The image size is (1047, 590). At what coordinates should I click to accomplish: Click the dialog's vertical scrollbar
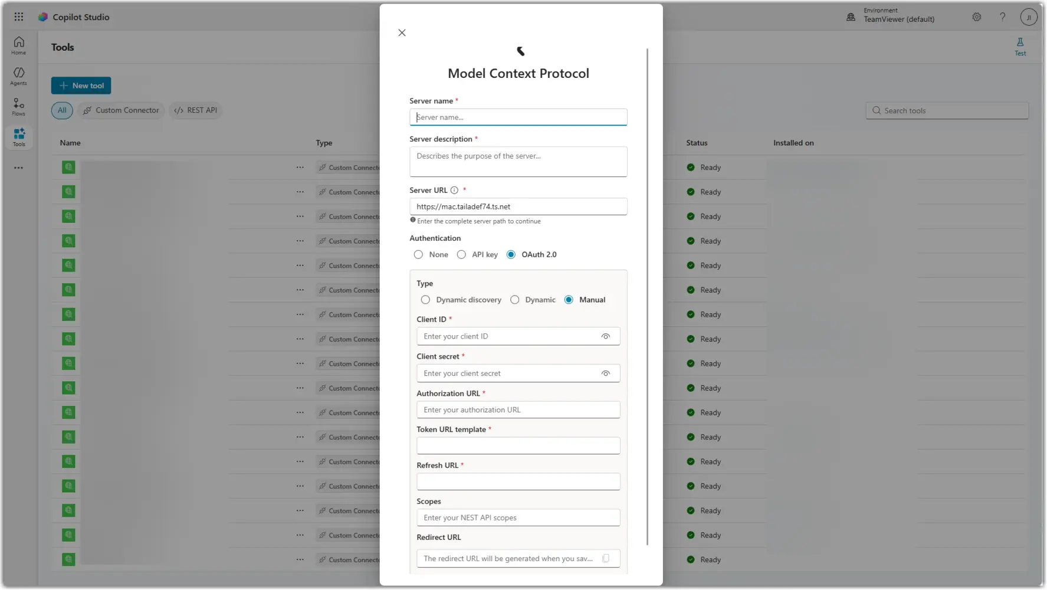[x=647, y=297]
